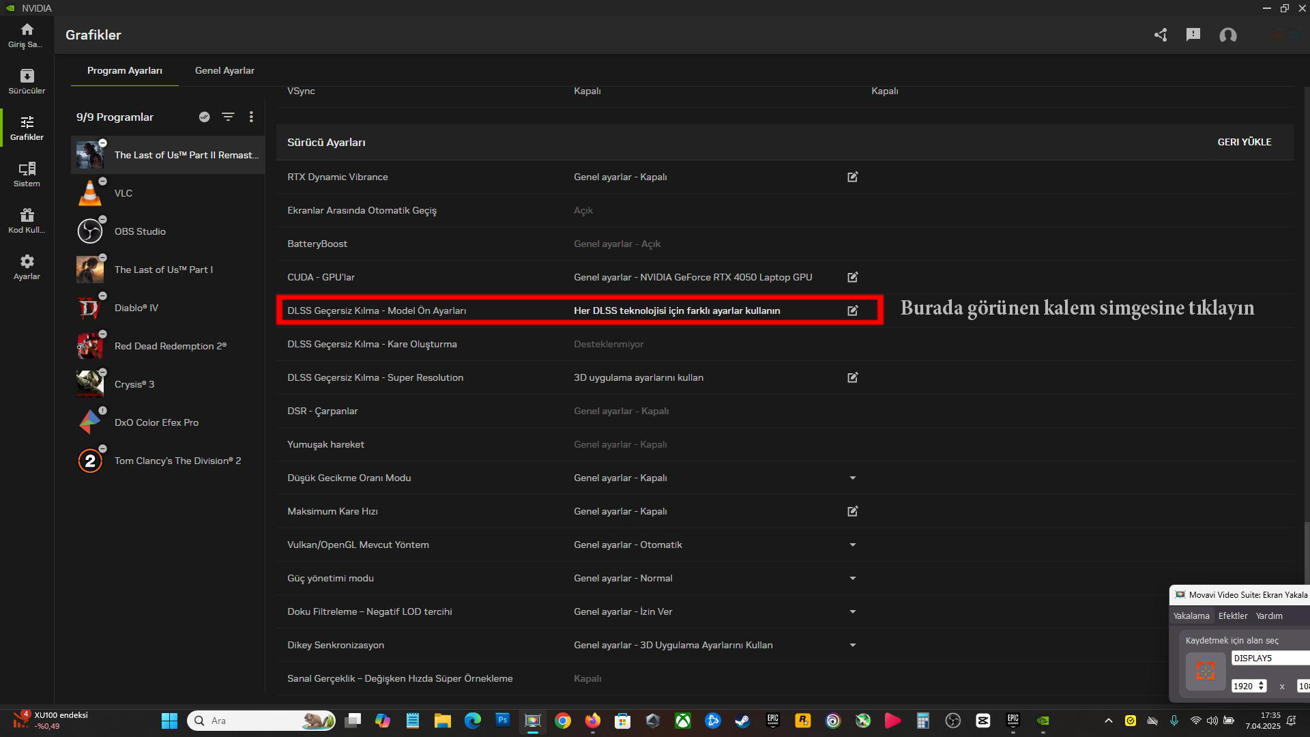Open the XU100 endeksi widget

pyautogui.click(x=51, y=721)
